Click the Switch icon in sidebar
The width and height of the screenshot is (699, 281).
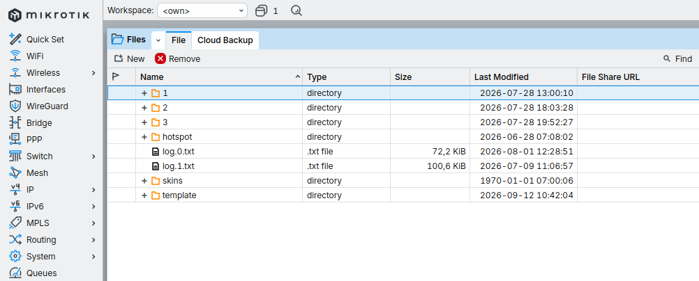point(15,156)
